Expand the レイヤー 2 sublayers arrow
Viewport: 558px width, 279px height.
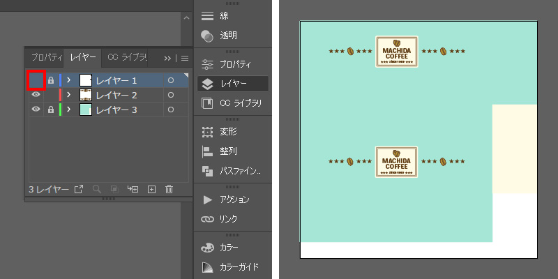pos(69,95)
